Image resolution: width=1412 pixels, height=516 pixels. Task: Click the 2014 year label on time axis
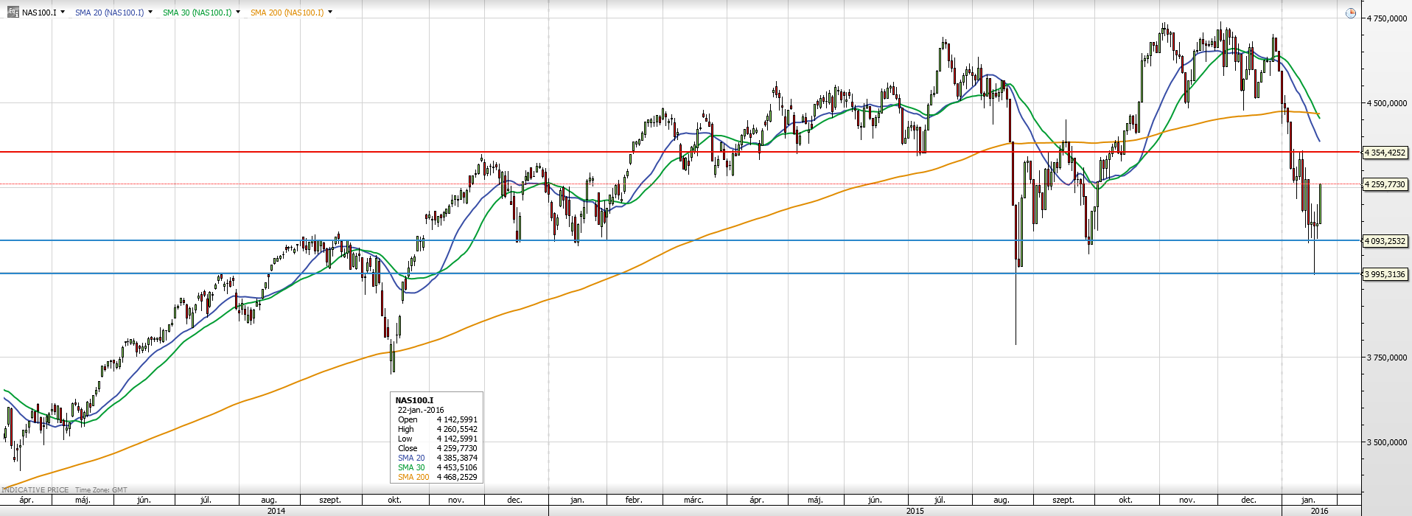[276, 511]
